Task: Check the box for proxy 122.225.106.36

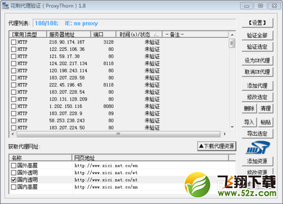Action: (x=14, y=49)
